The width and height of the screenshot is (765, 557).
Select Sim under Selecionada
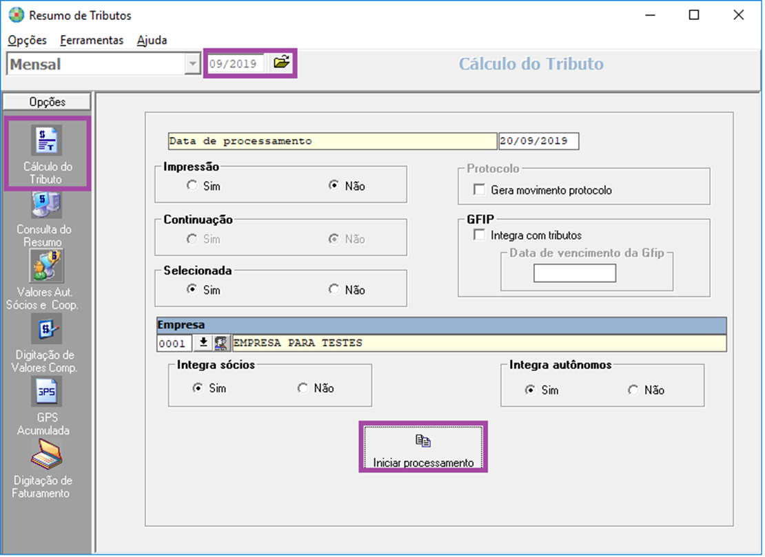(192, 289)
